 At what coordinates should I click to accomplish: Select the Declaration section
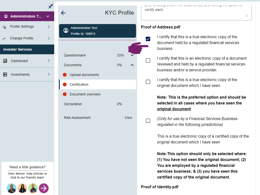[x=73, y=104]
